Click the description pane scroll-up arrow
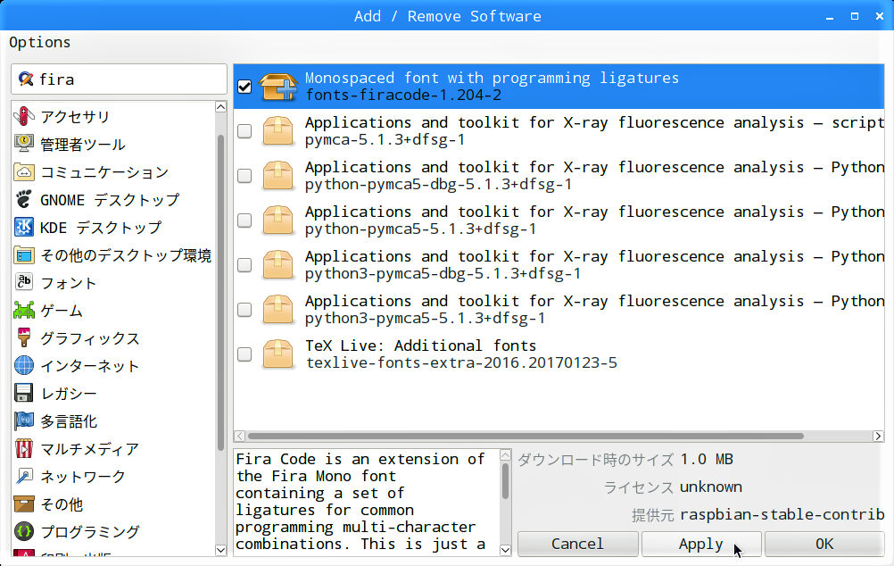 [505, 454]
